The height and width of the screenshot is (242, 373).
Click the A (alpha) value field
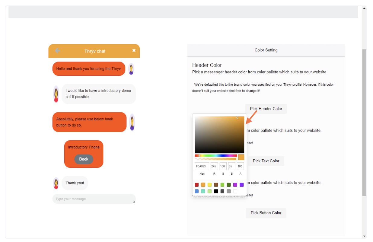tap(240, 166)
